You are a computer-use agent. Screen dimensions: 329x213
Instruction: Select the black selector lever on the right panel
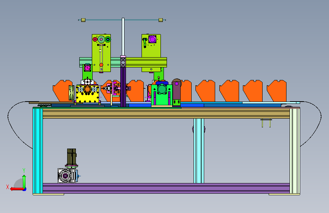click(145, 43)
